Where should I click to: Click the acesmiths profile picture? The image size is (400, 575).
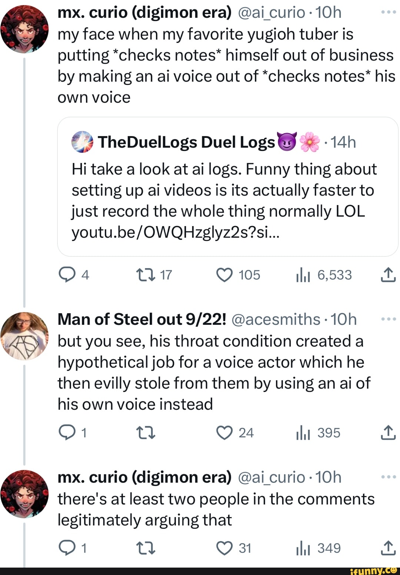coord(24,336)
